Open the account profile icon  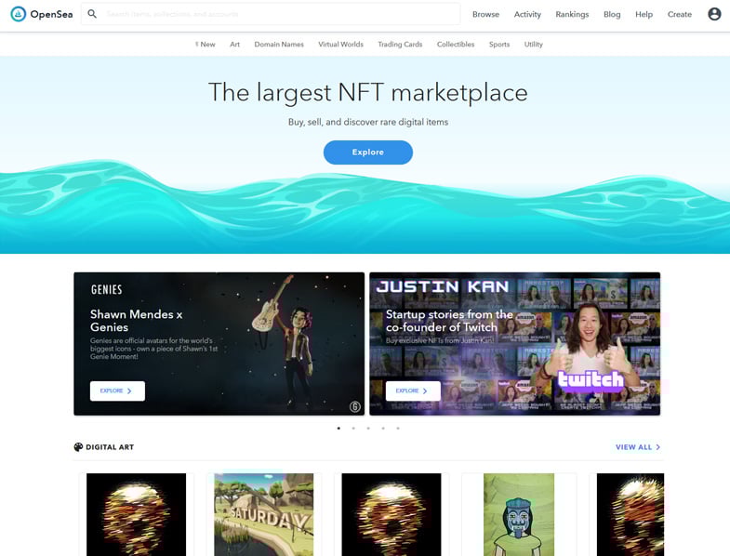click(714, 14)
